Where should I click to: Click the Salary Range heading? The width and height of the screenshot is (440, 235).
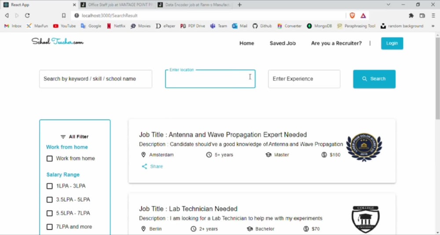point(63,175)
